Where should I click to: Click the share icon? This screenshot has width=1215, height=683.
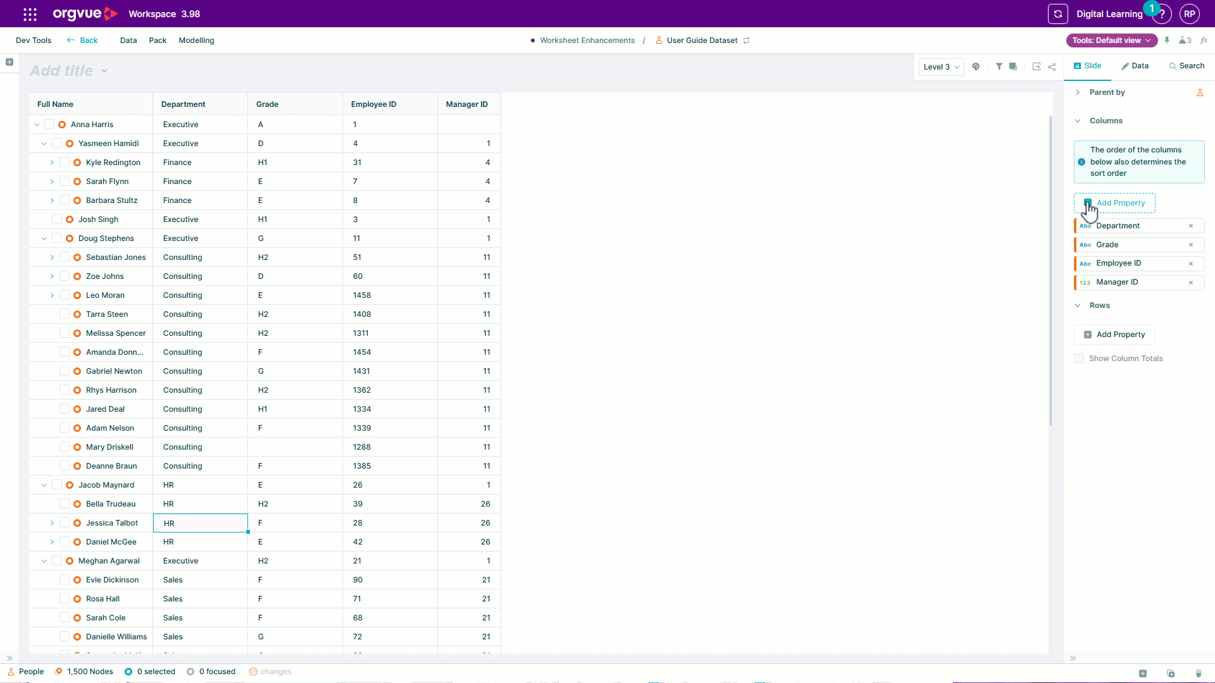click(1052, 66)
